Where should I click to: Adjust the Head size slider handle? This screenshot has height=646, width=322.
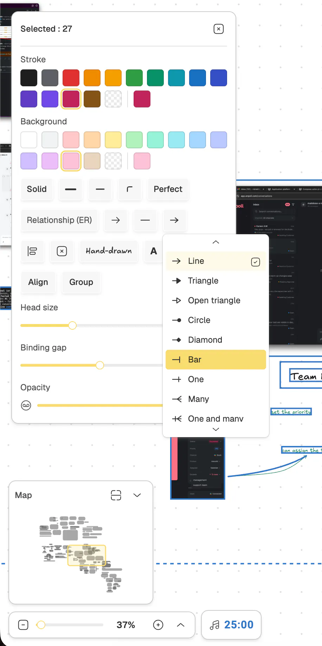pyautogui.click(x=72, y=325)
